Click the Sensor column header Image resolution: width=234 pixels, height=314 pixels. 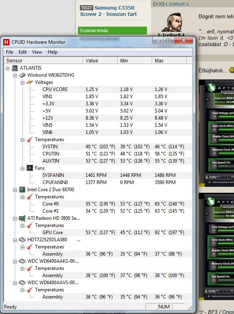click(43, 60)
